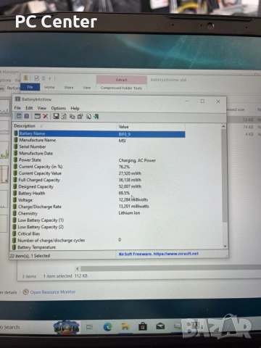
Task: Open the Properties toolbar icon
Action: (x=80, y=117)
